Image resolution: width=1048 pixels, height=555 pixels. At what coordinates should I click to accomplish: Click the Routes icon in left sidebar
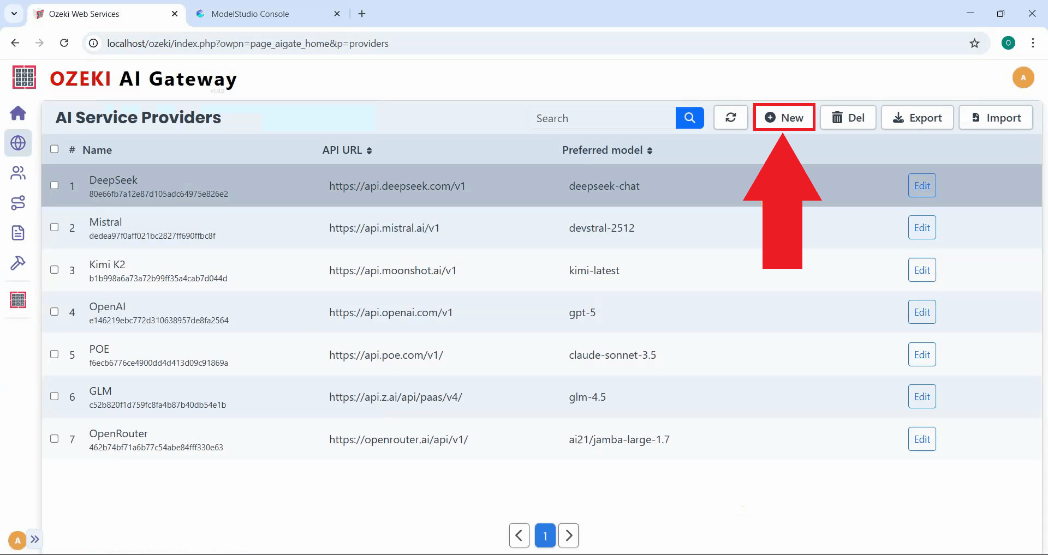[x=18, y=203]
